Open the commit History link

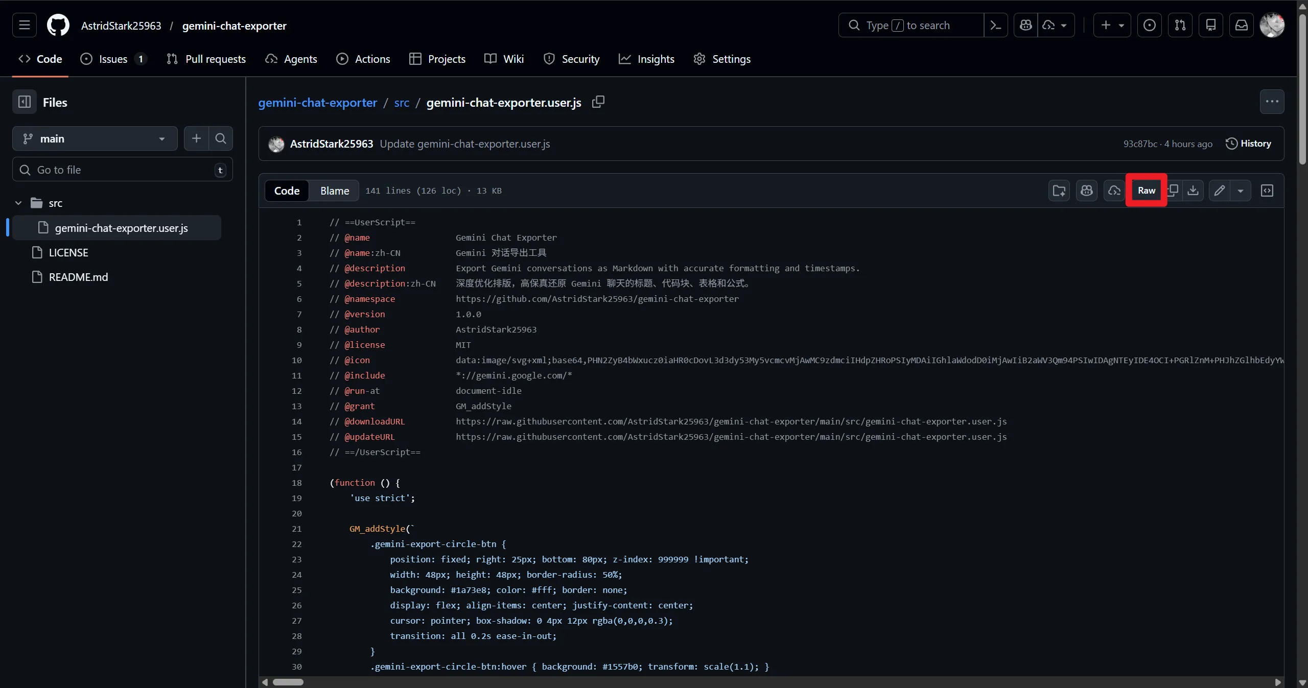[x=1248, y=144]
